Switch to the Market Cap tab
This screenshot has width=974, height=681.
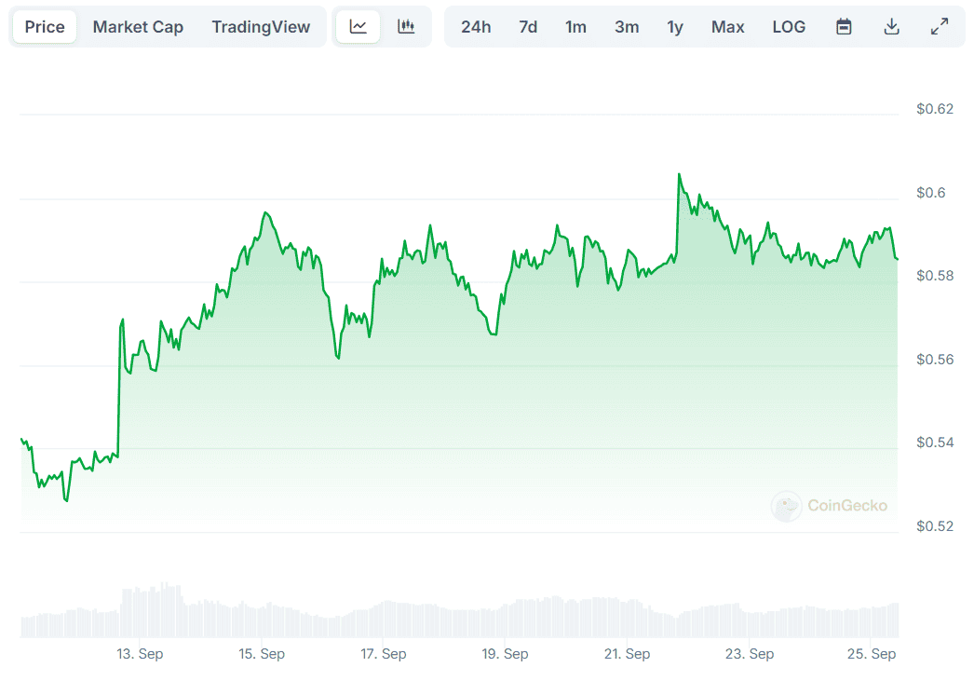click(138, 27)
